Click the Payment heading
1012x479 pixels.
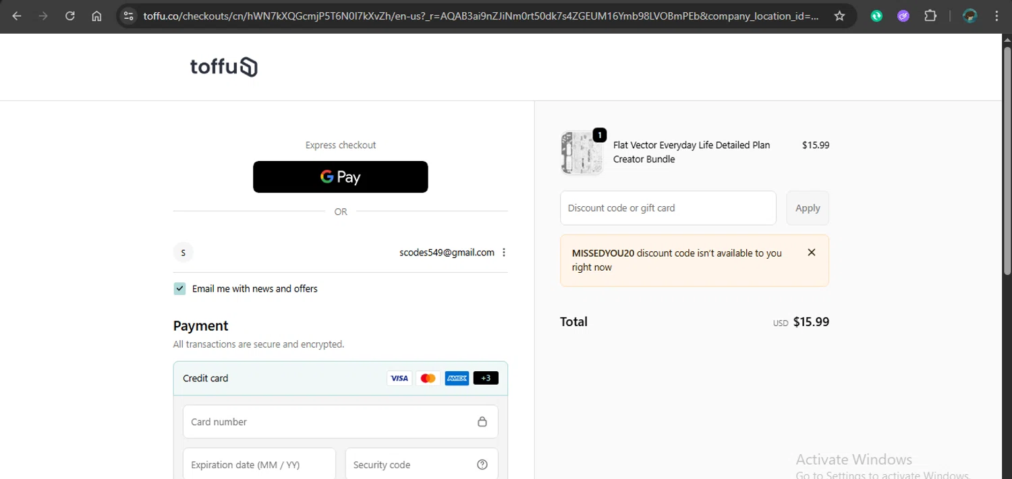click(200, 325)
